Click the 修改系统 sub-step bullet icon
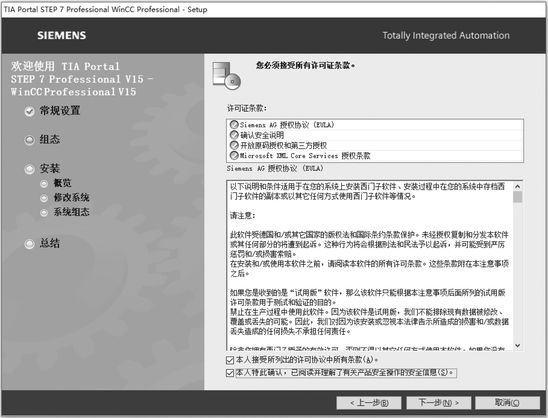The width and height of the screenshot is (548, 418). point(44,198)
